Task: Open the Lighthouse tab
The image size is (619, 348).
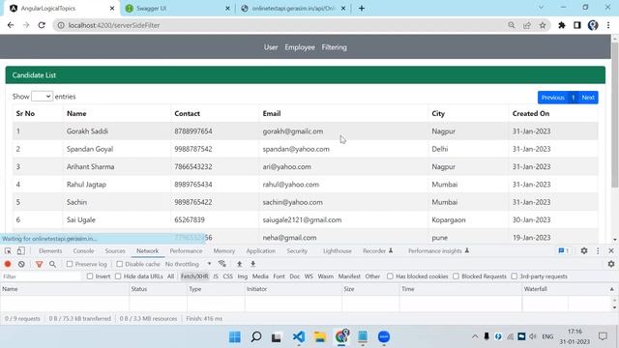Action: click(x=338, y=251)
